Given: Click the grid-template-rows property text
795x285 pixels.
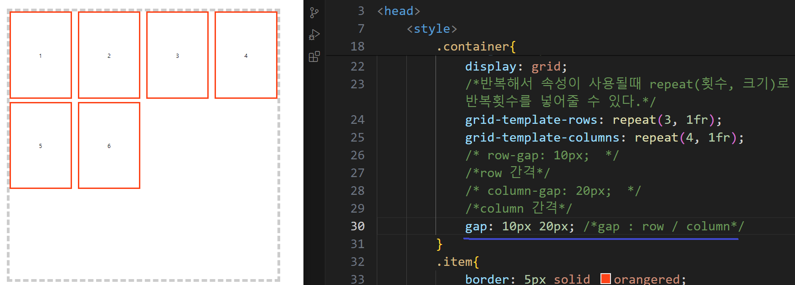Looking at the screenshot, I should coord(531,120).
